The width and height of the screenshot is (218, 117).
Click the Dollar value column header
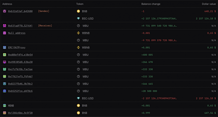pyautogui.click(x=209, y=4)
